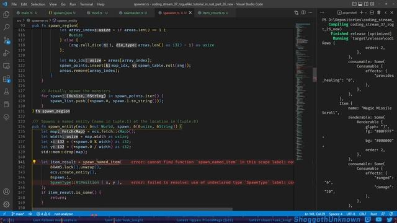Screen dimensions: 397x223
Task: Open terminal panel views ellipsis menu
Action: point(322,12)
